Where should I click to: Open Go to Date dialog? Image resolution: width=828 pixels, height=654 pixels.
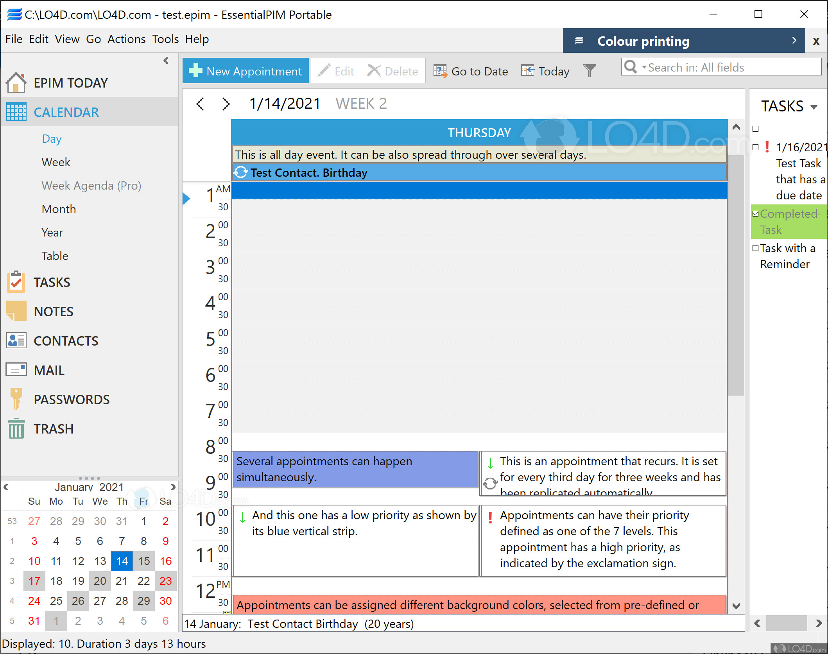(x=471, y=71)
